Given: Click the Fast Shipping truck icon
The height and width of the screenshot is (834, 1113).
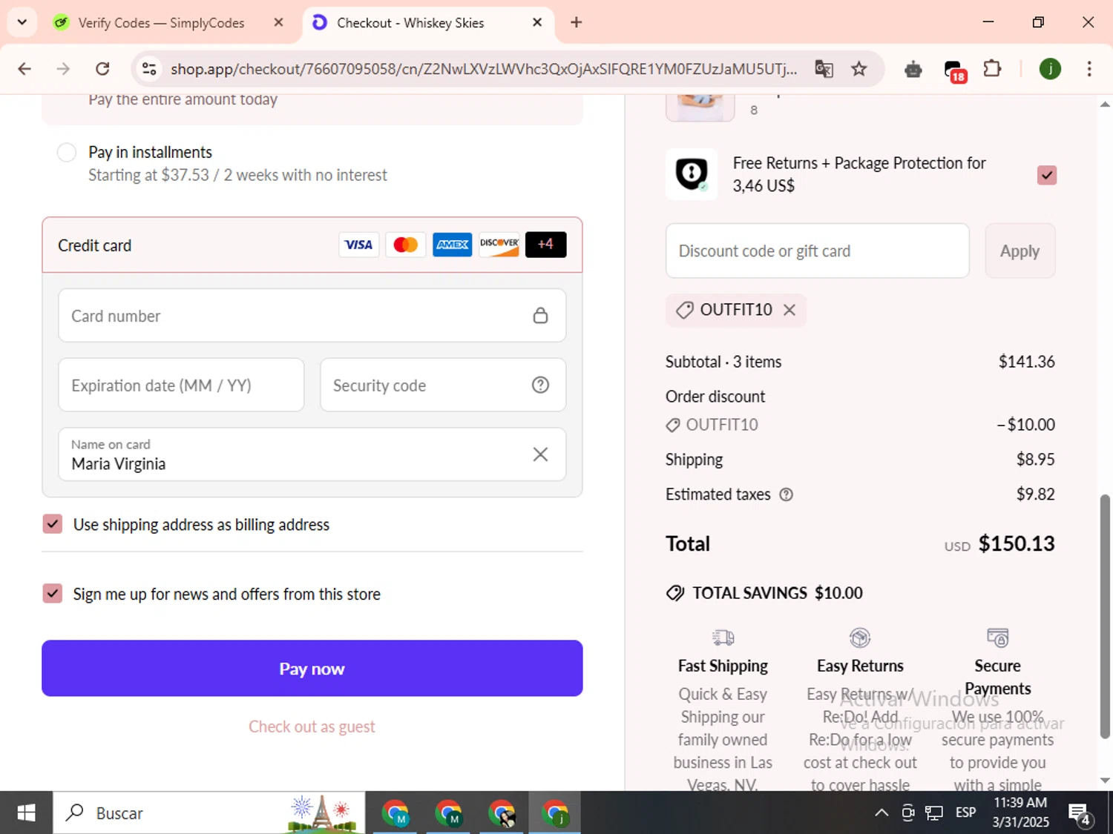Looking at the screenshot, I should tap(723, 638).
